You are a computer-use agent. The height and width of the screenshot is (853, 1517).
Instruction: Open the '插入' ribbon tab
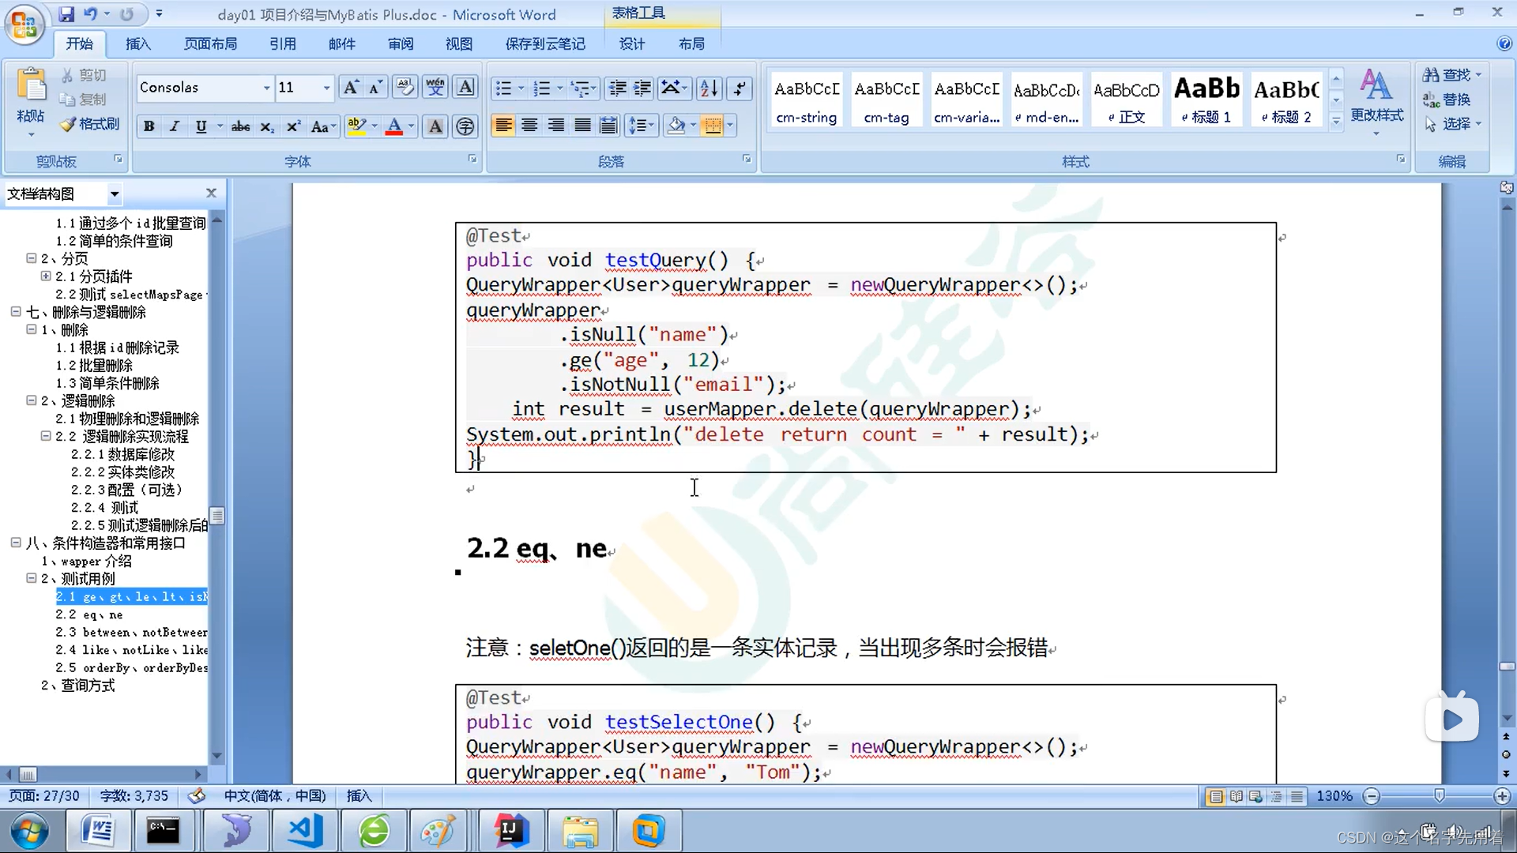click(x=138, y=43)
